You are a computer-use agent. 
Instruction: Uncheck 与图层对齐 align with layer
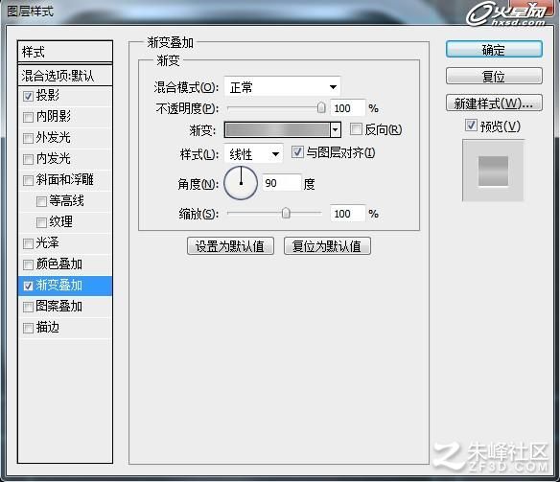(x=297, y=152)
